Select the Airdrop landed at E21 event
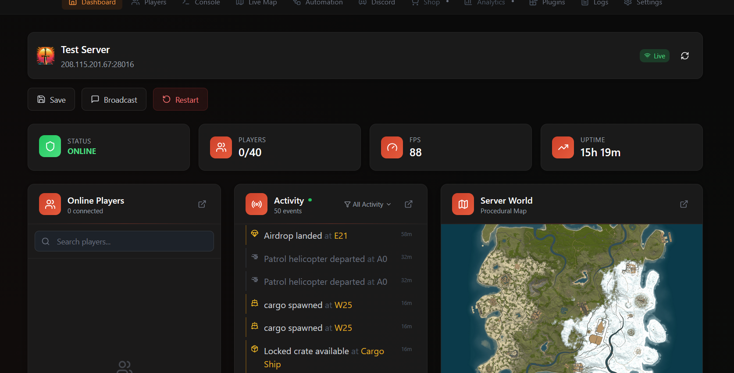734x373 pixels. coord(306,236)
